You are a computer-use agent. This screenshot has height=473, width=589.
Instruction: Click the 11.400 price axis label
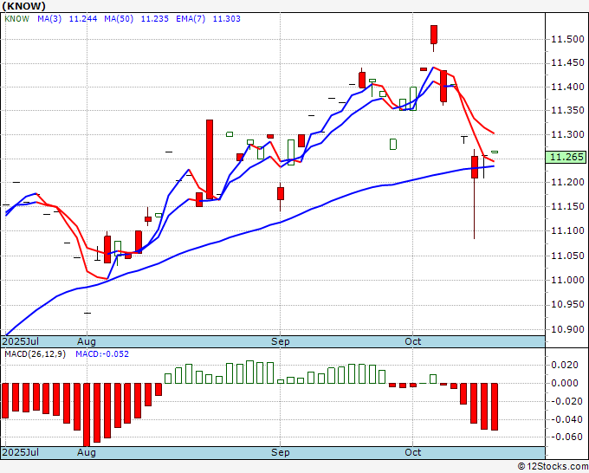567,87
